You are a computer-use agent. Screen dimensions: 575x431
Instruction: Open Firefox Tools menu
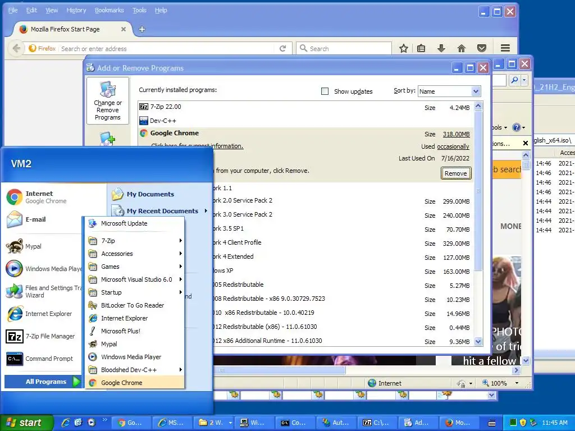click(x=139, y=10)
